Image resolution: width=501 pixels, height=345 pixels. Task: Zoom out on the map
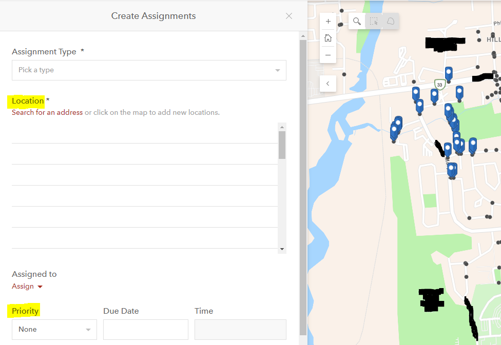coord(327,54)
